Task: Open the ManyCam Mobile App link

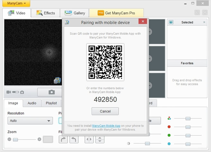Action: (x=106, y=126)
